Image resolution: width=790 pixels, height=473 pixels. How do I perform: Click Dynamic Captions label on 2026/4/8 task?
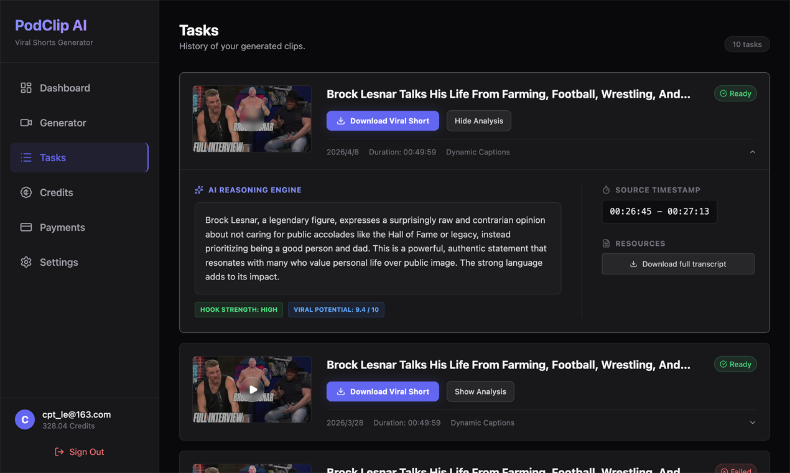(478, 152)
